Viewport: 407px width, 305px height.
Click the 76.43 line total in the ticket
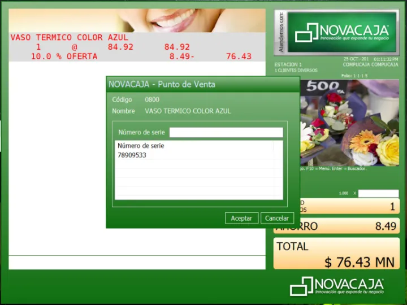click(x=239, y=56)
